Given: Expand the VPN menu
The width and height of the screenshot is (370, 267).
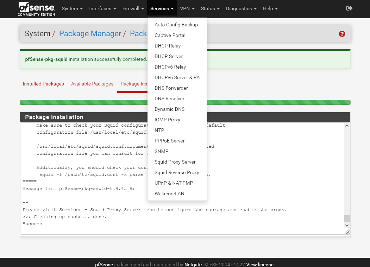Looking at the screenshot, I should [x=187, y=8].
